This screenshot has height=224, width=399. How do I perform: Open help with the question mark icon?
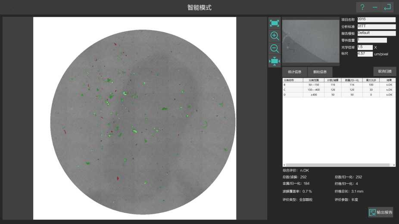[362, 7]
